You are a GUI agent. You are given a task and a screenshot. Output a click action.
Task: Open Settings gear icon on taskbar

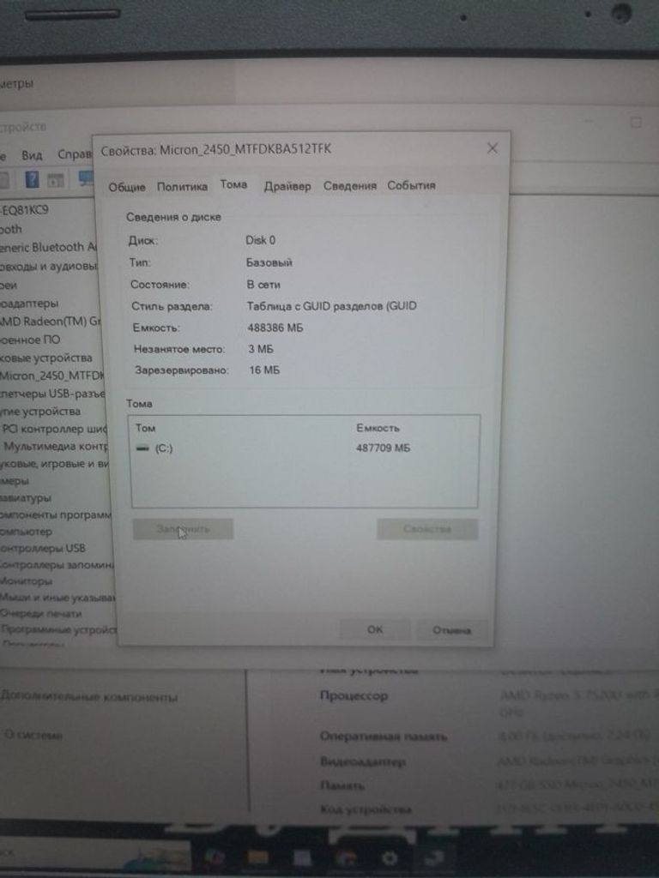(389, 857)
